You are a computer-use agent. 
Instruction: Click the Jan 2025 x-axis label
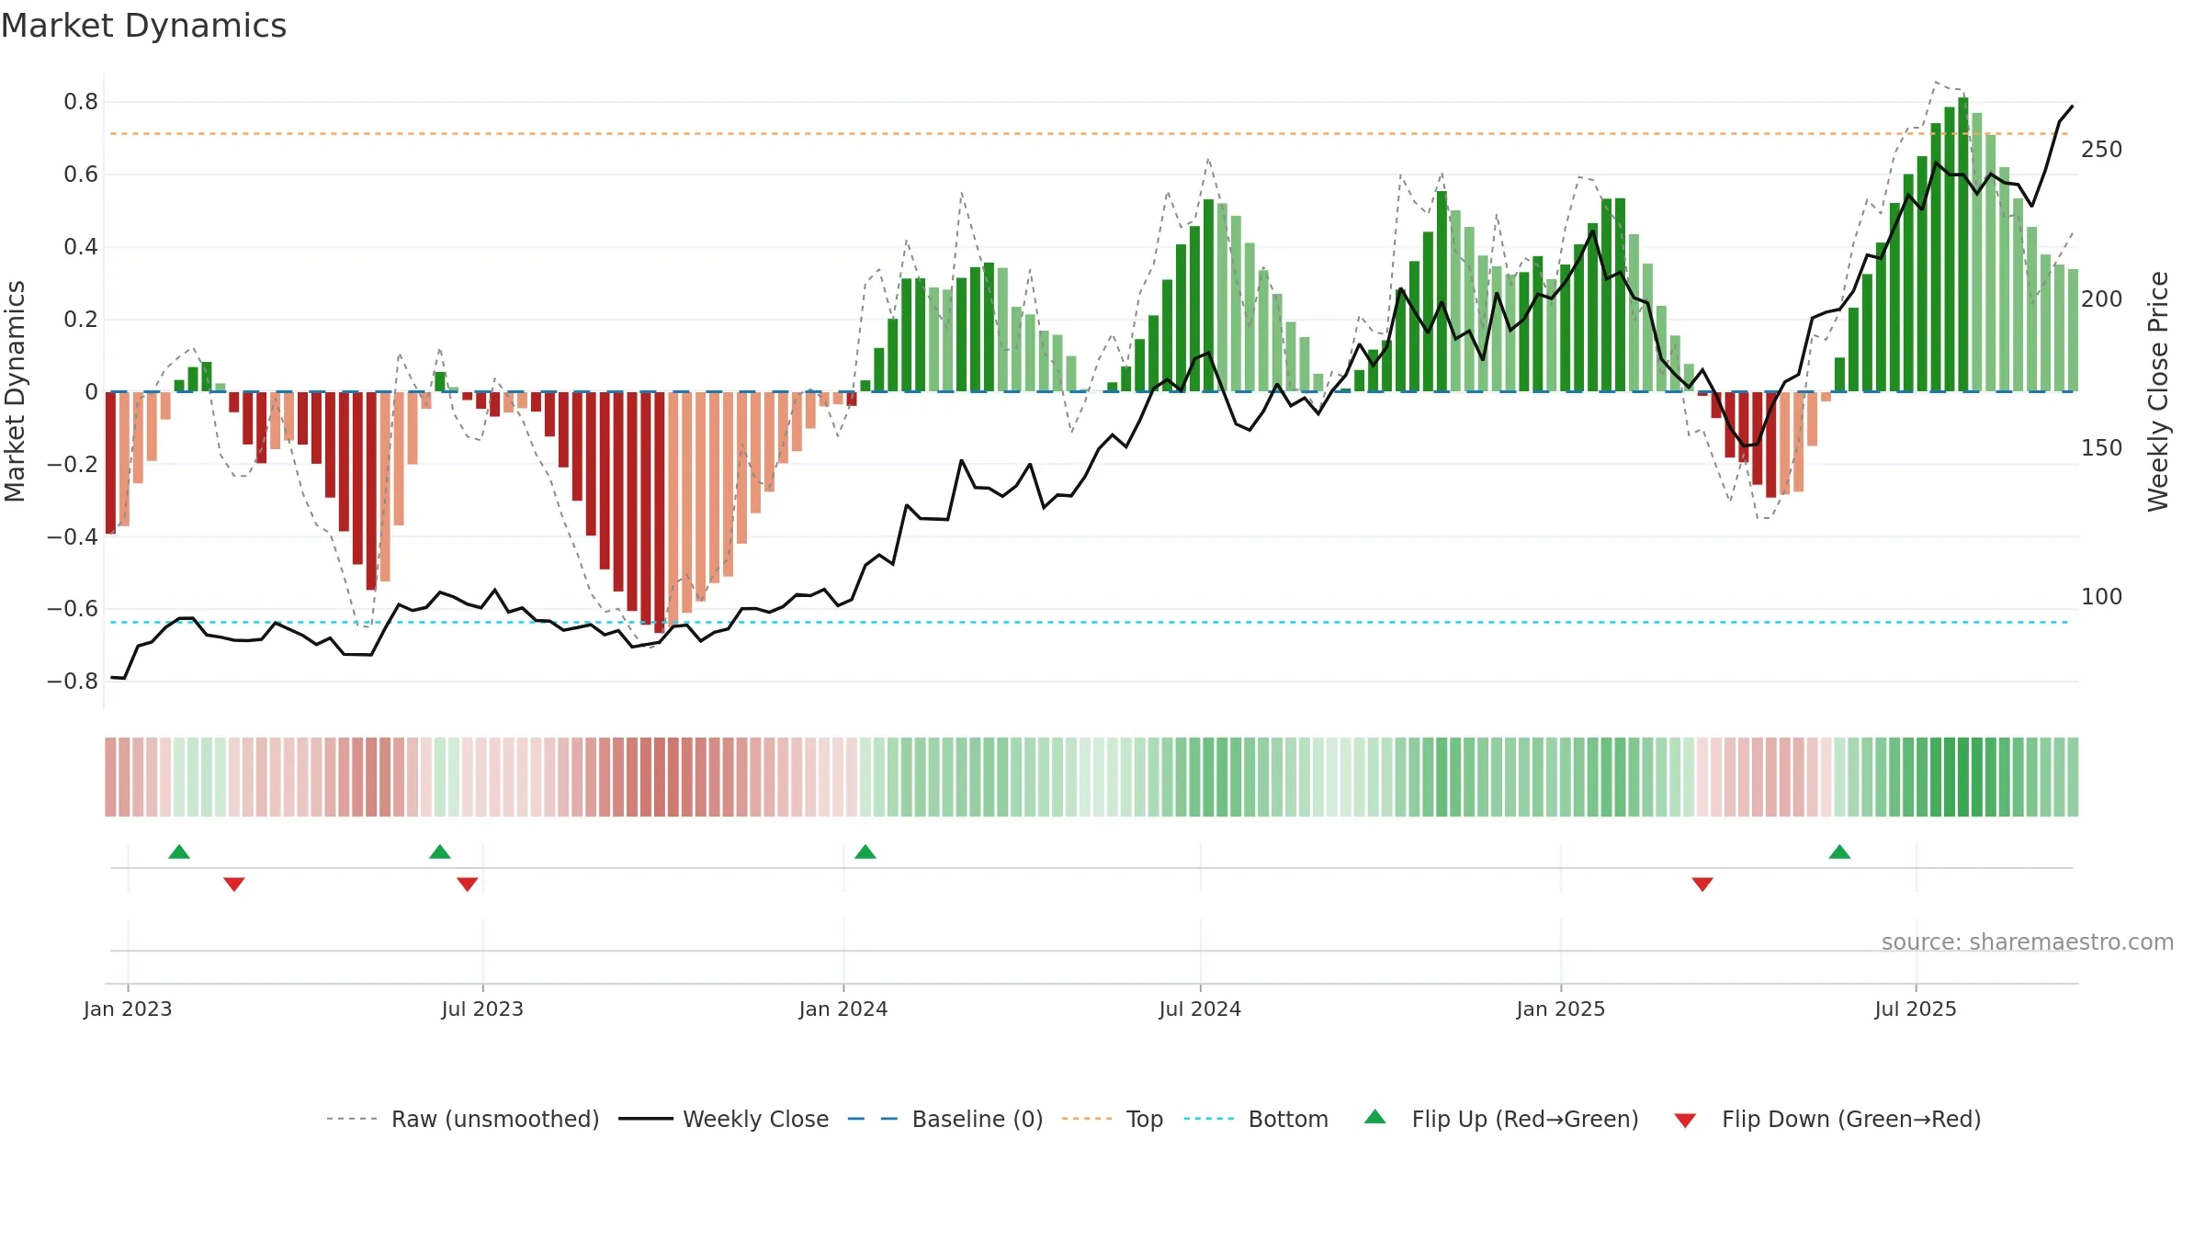click(1561, 1009)
